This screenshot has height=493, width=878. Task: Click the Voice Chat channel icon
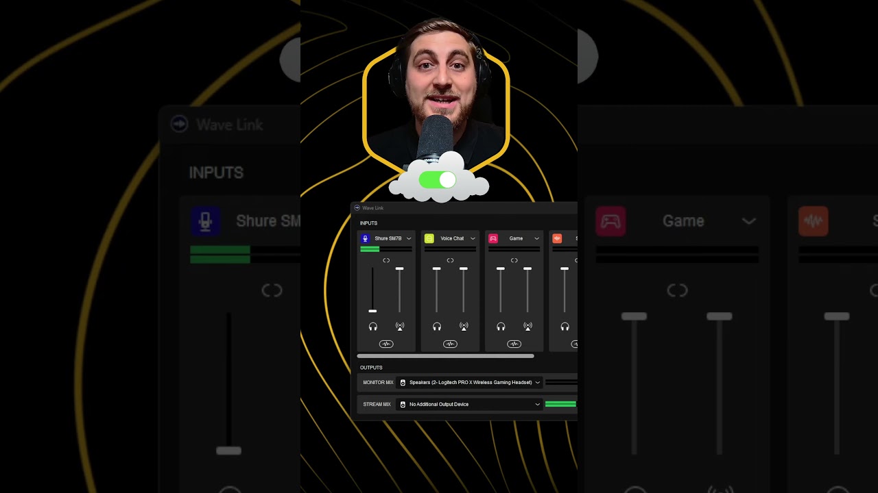pyautogui.click(x=429, y=238)
